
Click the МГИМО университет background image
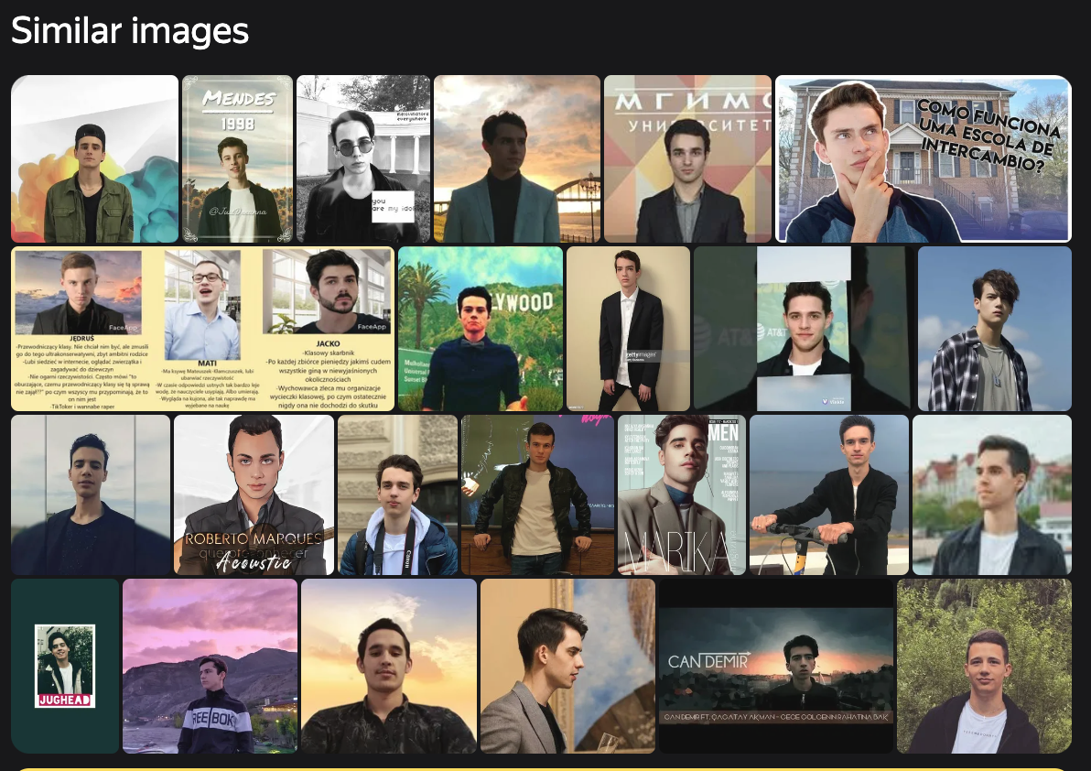pyautogui.click(x=687, y=158)
